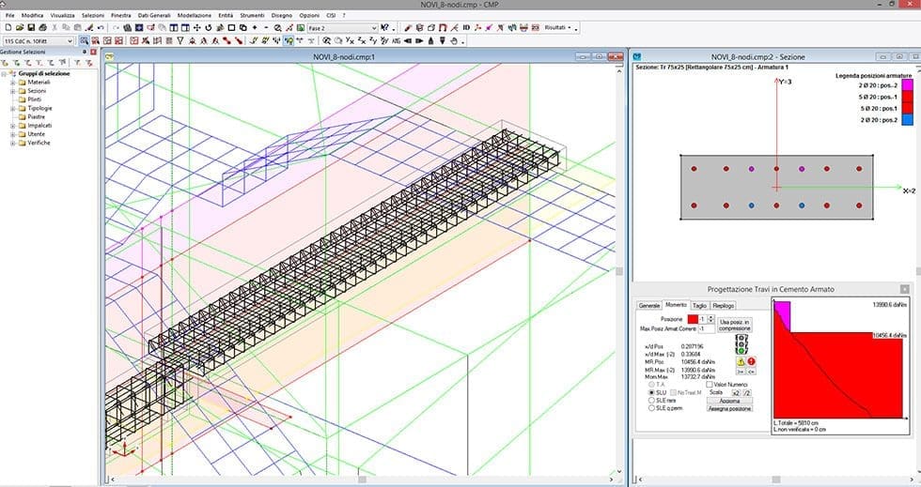This screenshot has width=921, height=487.
Task: Open the Modellazione menu
Action: (x=193, y=16)
